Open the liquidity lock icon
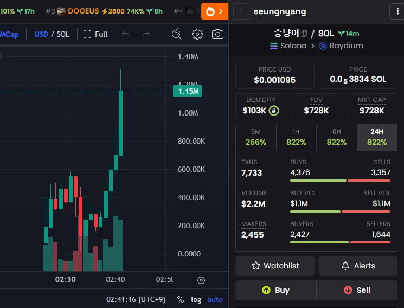404x308 pixels. point(274,111)
